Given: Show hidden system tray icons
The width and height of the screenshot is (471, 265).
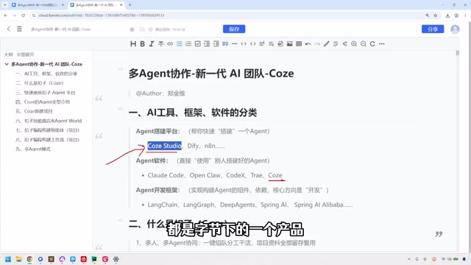Looking at the screenshot, I should (409, 259).
